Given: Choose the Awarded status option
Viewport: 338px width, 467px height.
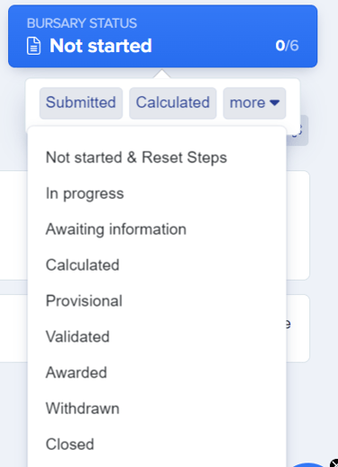Looking at the screenshot, I should pos(76,373).
